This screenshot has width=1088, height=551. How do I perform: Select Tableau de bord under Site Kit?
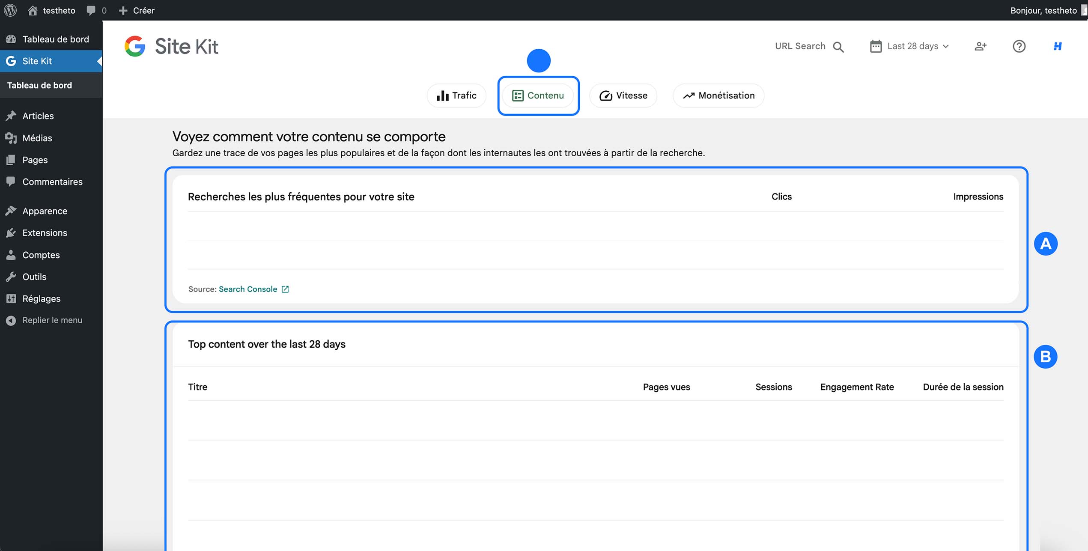(x=39, y=85)
